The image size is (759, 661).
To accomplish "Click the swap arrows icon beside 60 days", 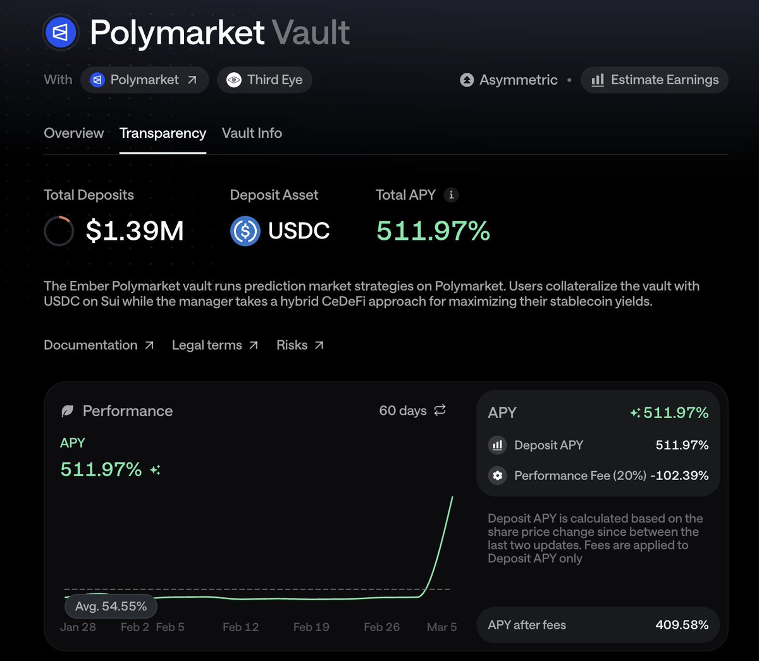I will [440, 411].
